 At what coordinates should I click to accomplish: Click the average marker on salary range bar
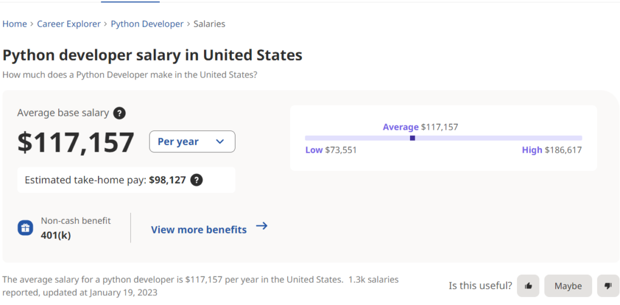(x=412, y=138)
